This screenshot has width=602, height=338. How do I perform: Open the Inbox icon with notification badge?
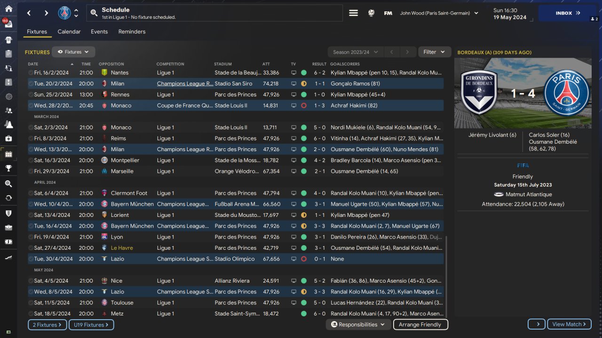coord(8,24)
